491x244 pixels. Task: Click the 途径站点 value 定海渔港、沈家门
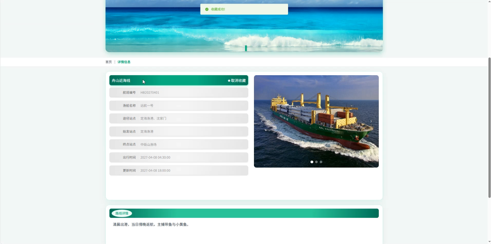153,118
